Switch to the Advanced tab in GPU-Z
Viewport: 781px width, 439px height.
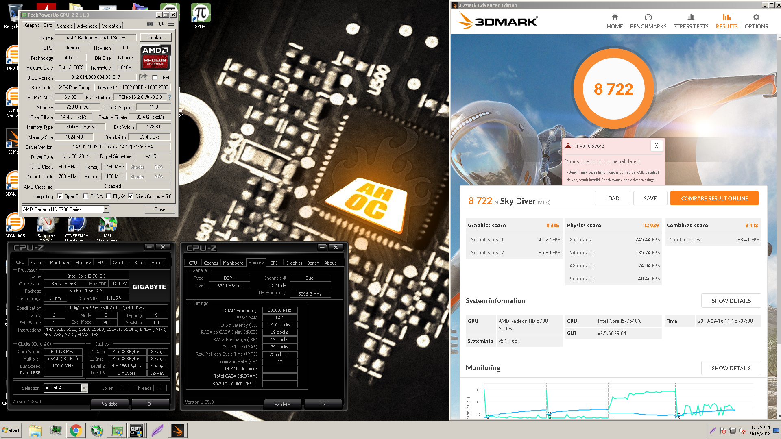pyautogui.click(x=87, y=26)
